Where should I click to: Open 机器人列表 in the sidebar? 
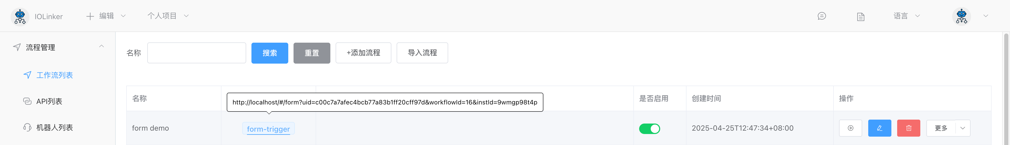(x=54, y=127)
